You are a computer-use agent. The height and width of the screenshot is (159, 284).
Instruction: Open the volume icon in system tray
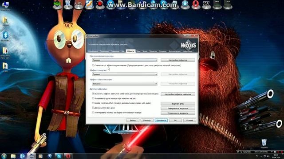tap(268, 156)
